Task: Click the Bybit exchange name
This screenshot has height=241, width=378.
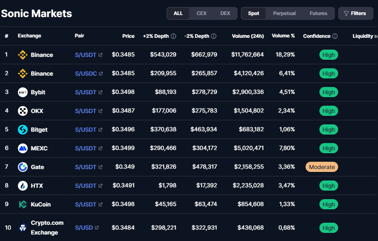Action: [38, 92]
